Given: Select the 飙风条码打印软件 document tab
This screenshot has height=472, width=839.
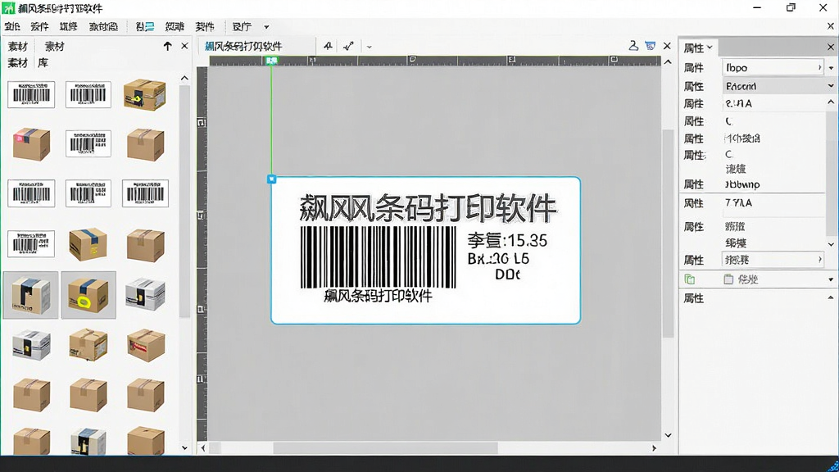Looking at the screenshot, I should (x=243, y=46).
